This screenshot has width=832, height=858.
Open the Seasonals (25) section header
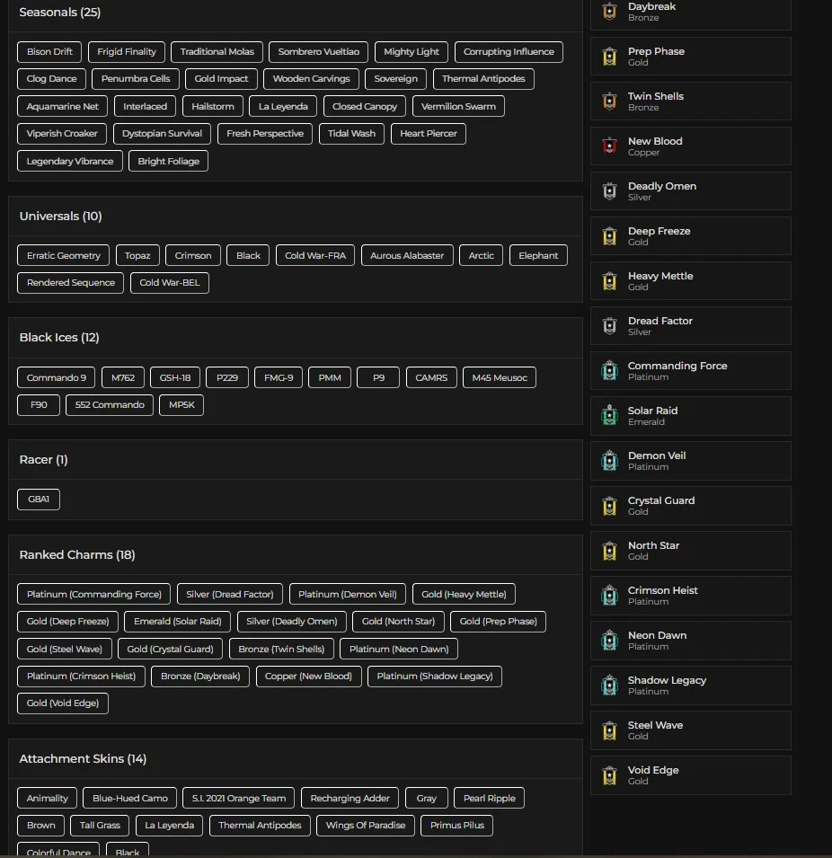click(60, 13)
